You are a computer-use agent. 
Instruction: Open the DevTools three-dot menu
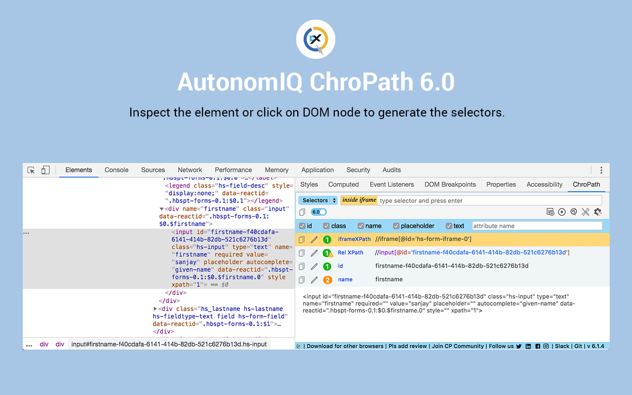point(601,170)
